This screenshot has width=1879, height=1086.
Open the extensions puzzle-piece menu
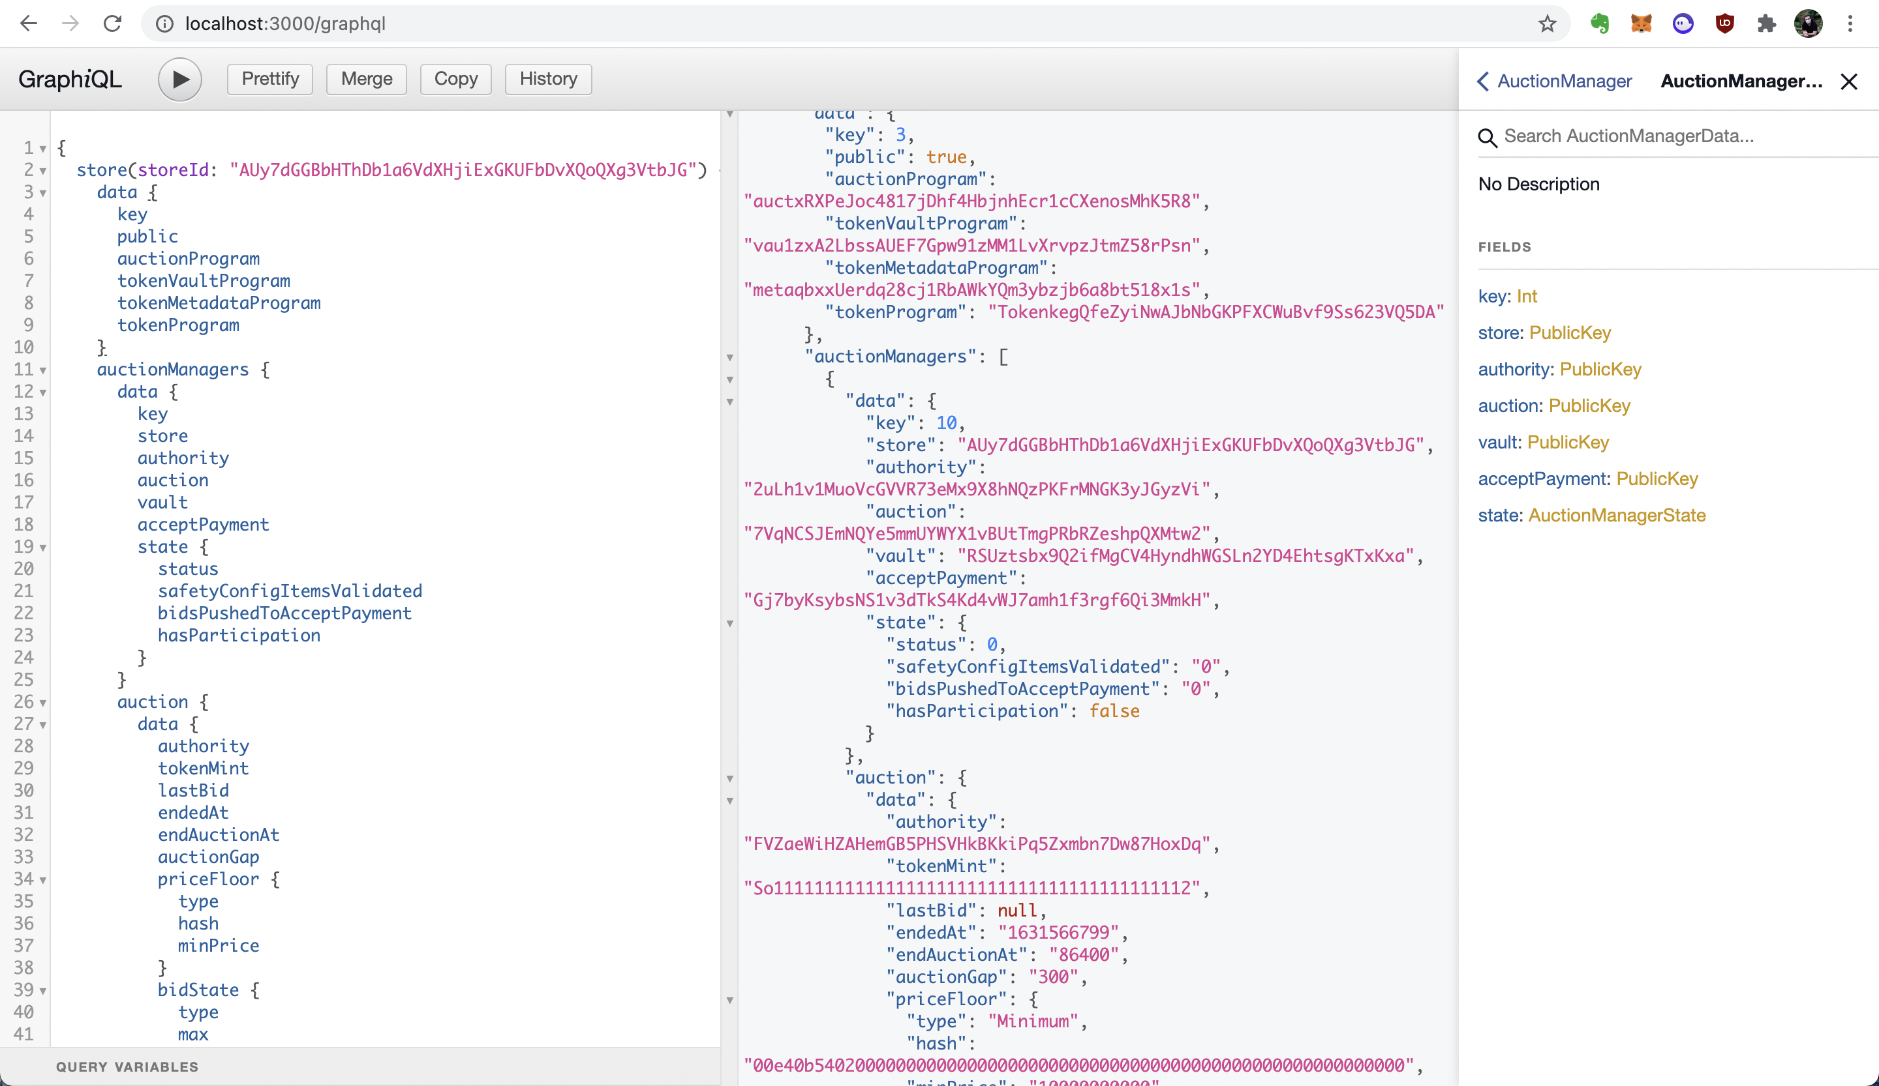(1766, 24)
